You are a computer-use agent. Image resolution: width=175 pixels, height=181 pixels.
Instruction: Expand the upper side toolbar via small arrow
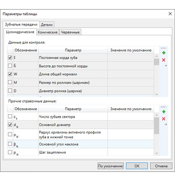[166, 66]
